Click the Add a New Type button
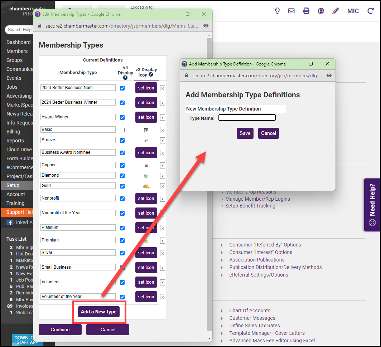Viewport: 381px width, 347px height. 99,312
